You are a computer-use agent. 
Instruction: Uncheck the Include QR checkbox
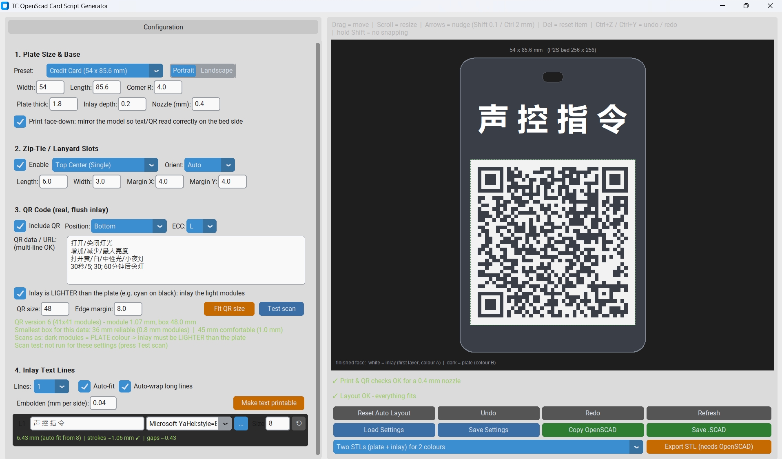click(20, 226)
